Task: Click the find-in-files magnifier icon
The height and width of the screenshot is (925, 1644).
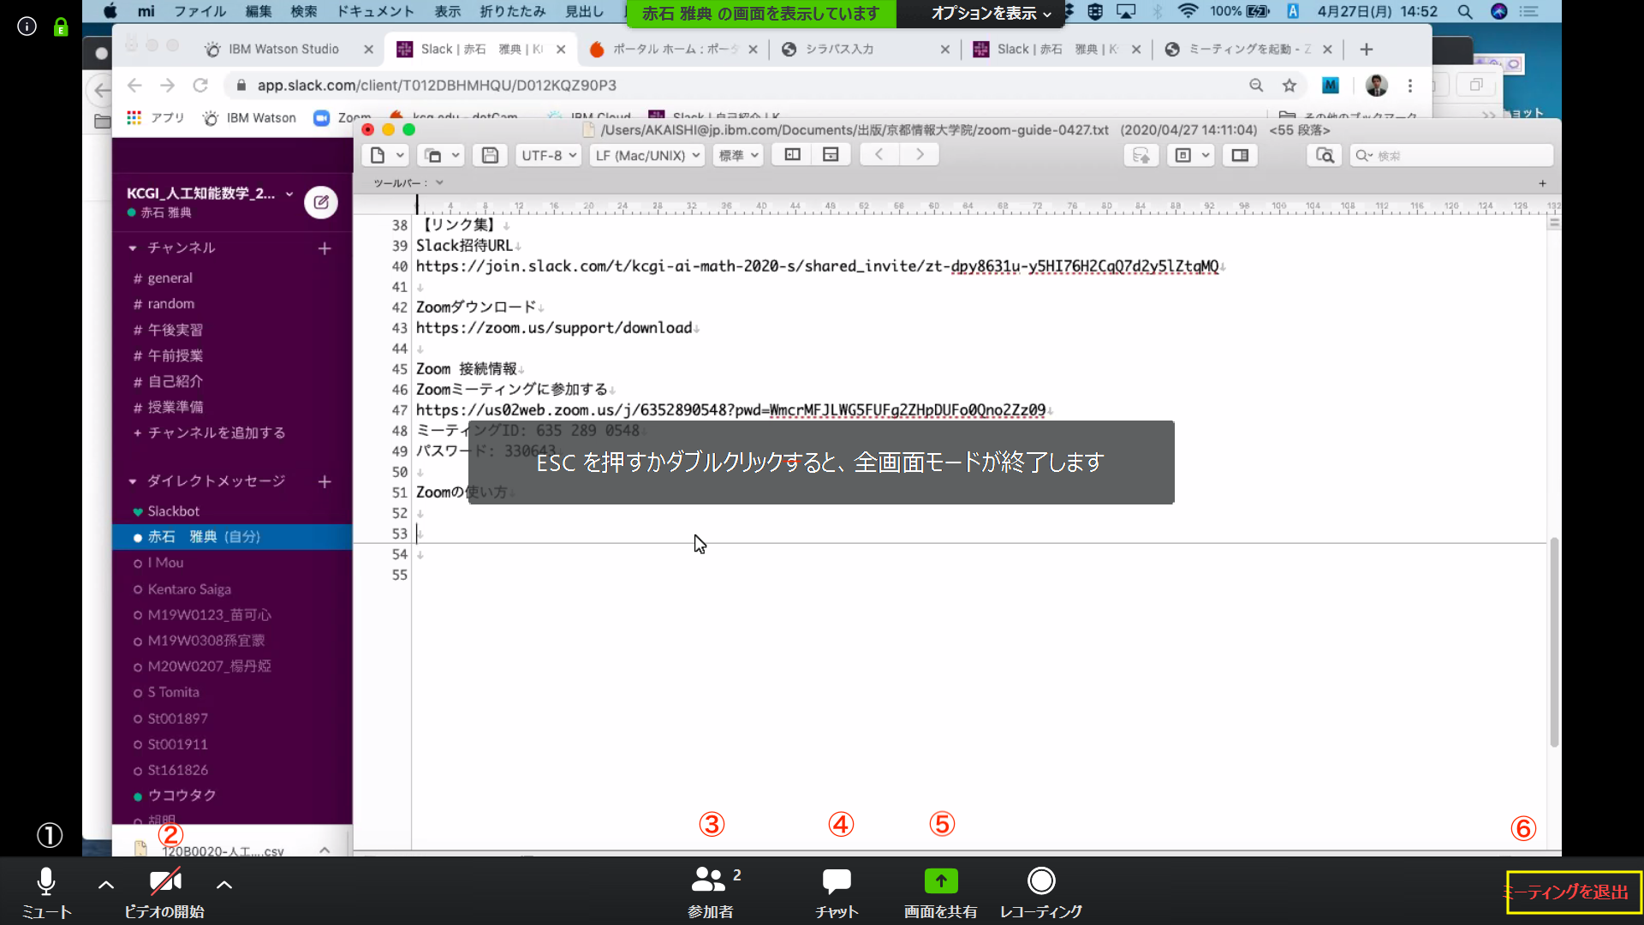Action: 1325,155
